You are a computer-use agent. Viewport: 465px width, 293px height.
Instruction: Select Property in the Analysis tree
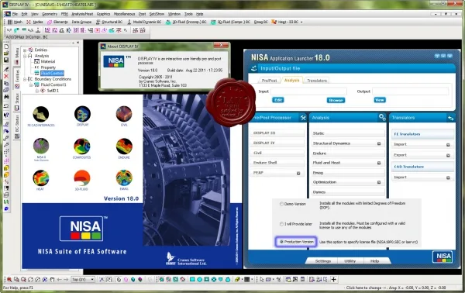(x=48, y=67)
